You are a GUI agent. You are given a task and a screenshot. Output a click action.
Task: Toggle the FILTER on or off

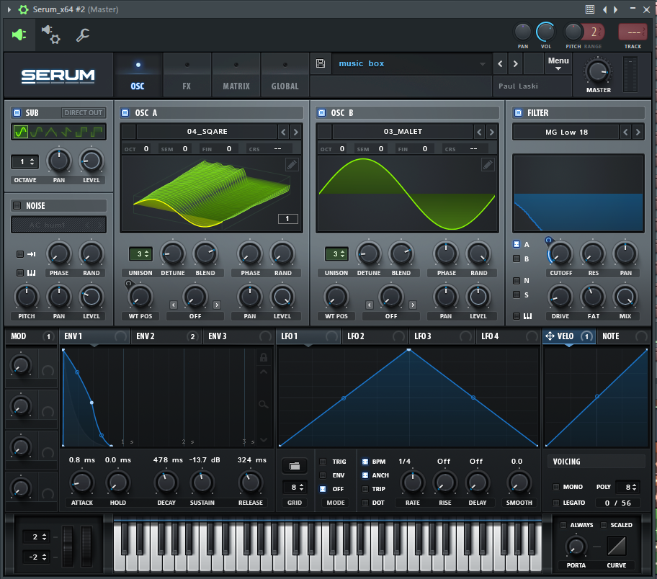[518, 112]
